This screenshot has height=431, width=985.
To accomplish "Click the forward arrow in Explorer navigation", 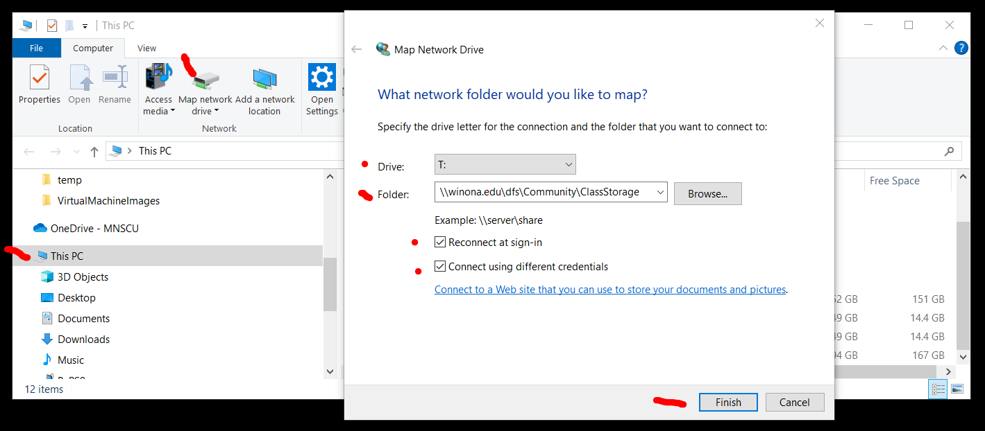I will pos(56,151).
